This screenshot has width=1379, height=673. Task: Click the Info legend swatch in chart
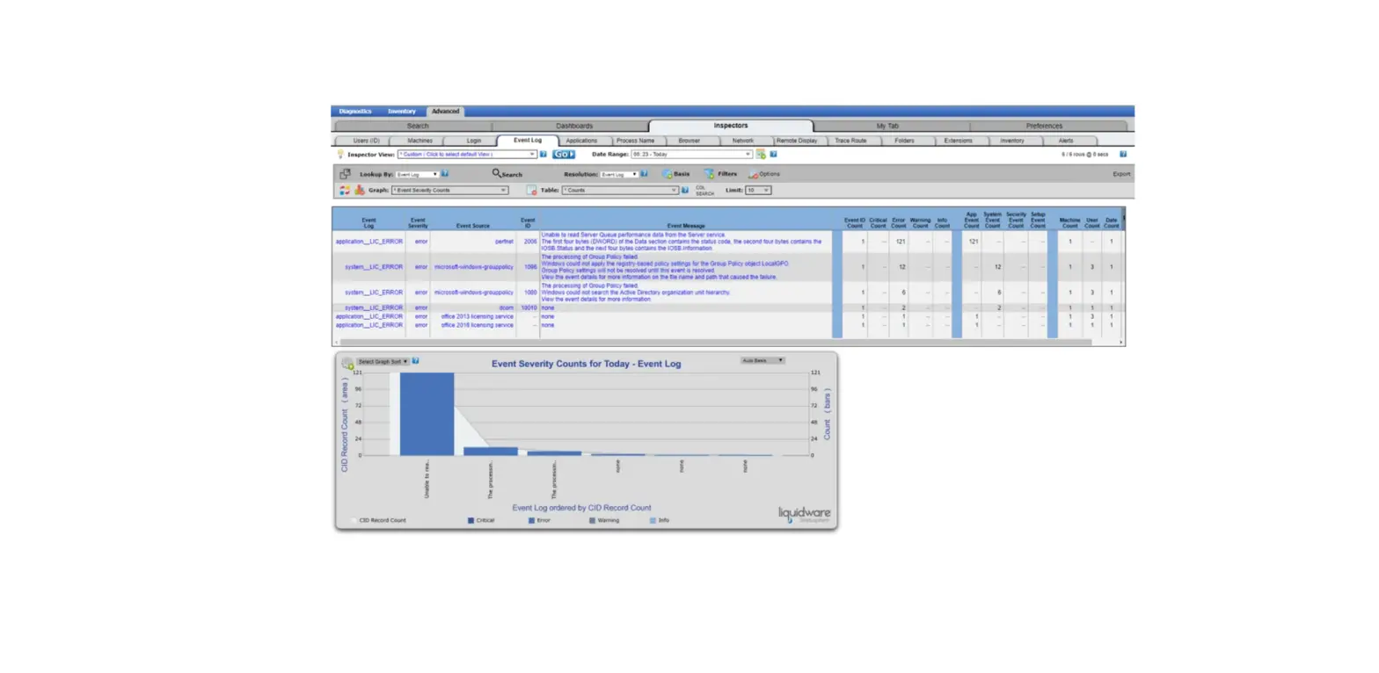(653, 520)
